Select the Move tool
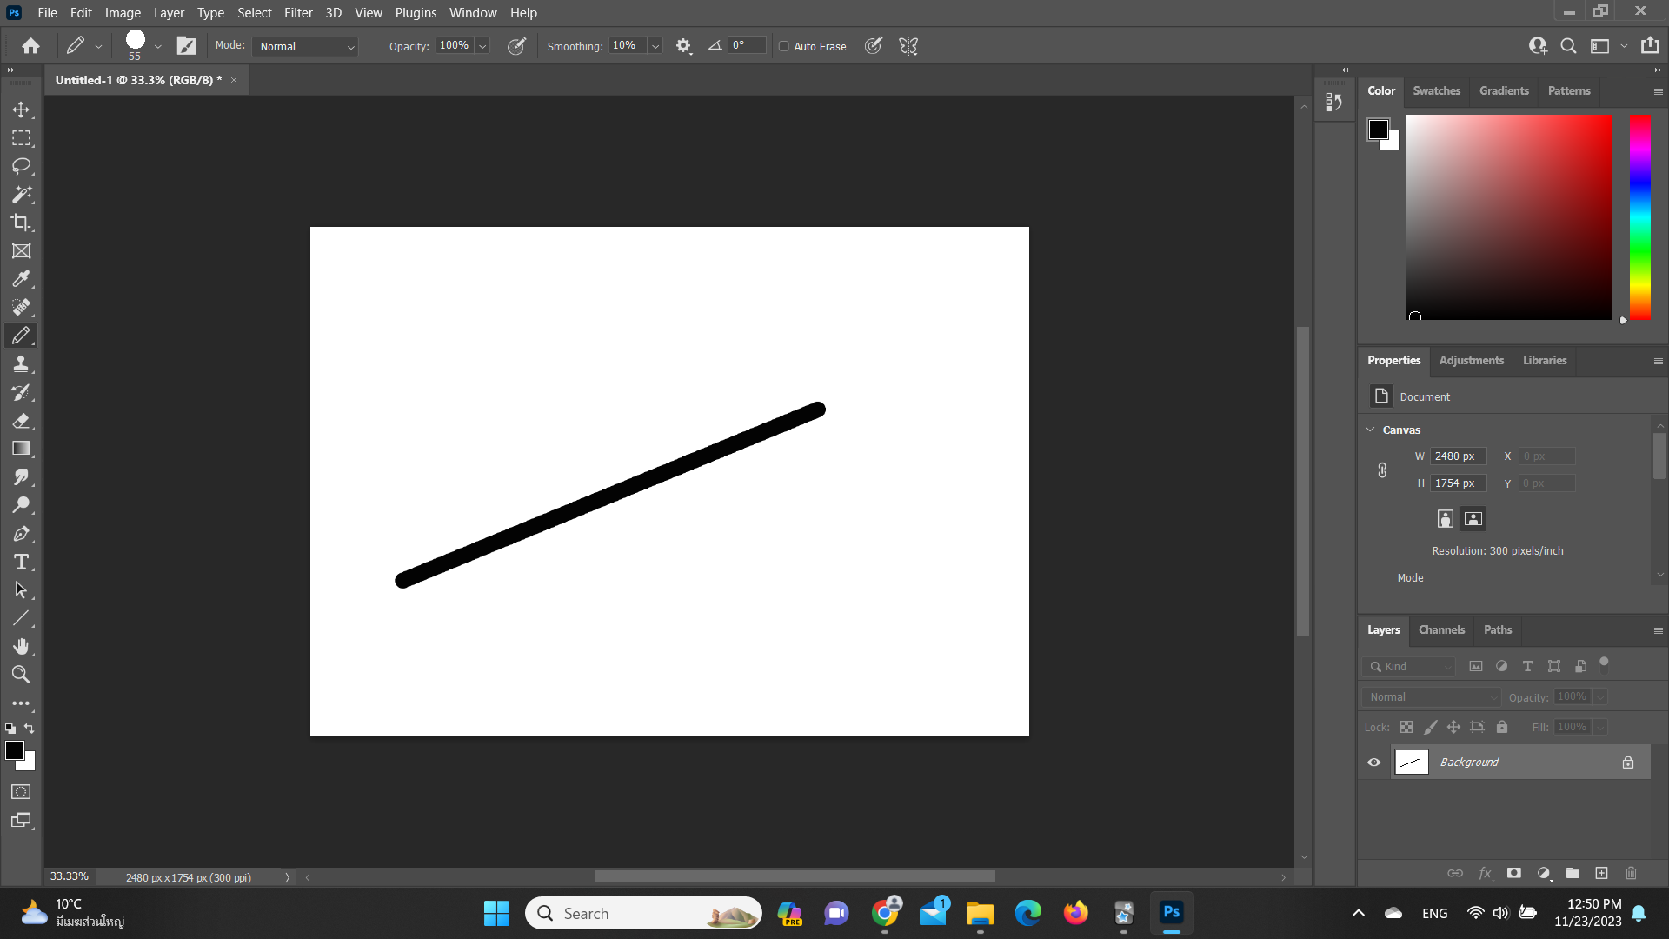 21,110
